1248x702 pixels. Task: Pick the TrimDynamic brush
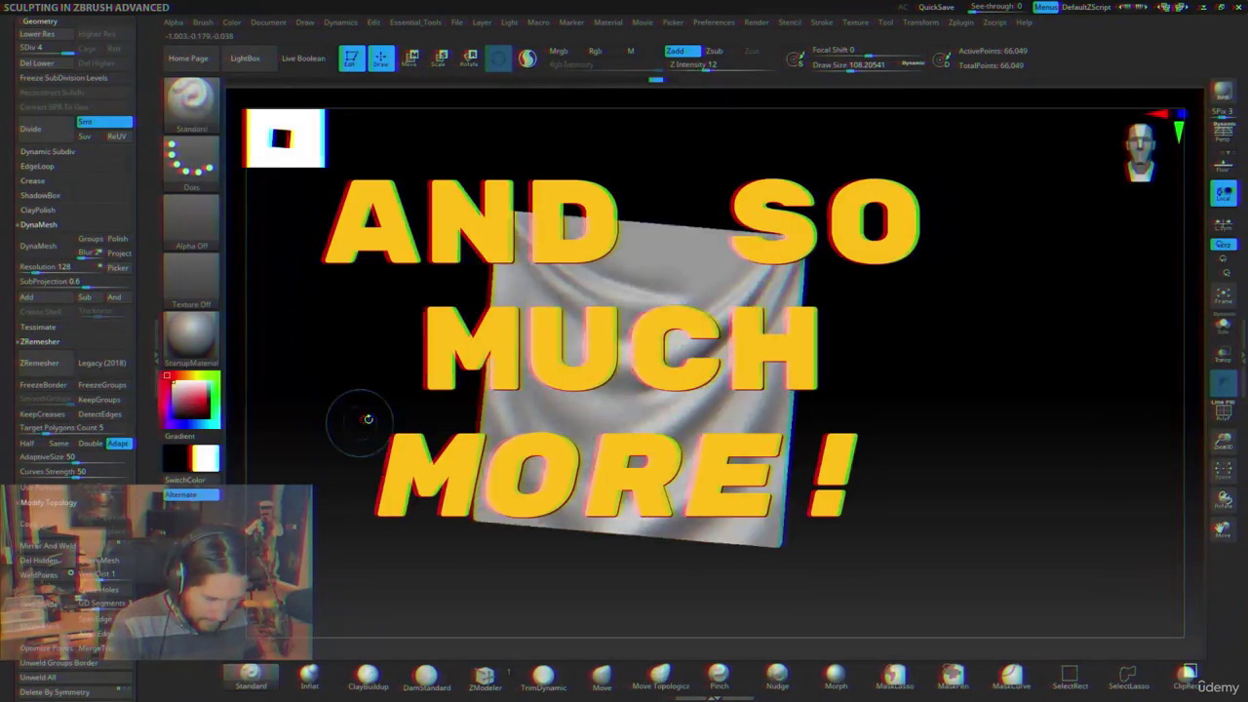coord(543,678)
